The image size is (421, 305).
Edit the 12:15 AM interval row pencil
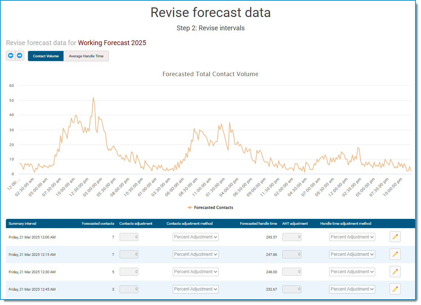[395, 254]
